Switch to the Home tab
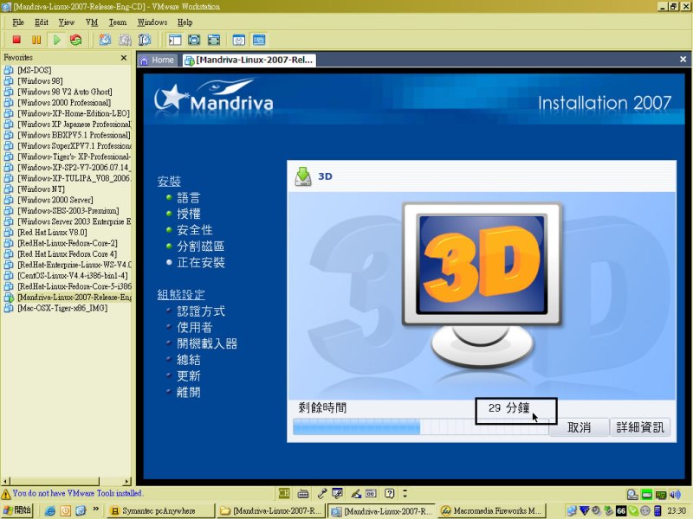 pos(158,60)
